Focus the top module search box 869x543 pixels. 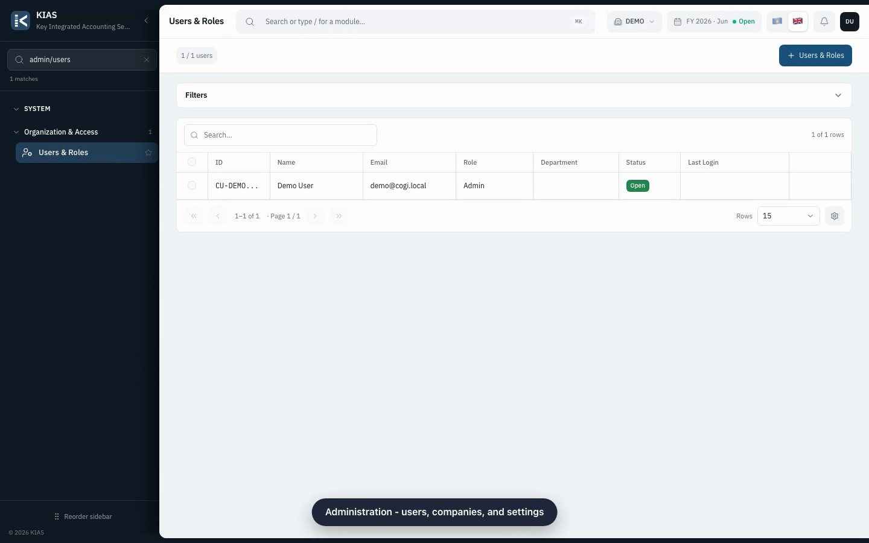(415, 22)
